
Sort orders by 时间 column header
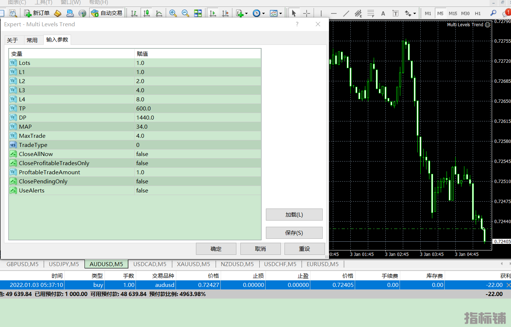pyautogui.click(x=57, y=276)
